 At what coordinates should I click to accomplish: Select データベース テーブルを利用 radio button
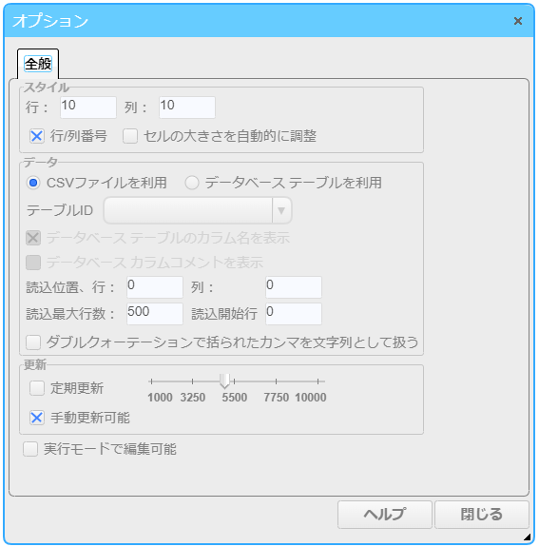192,183
